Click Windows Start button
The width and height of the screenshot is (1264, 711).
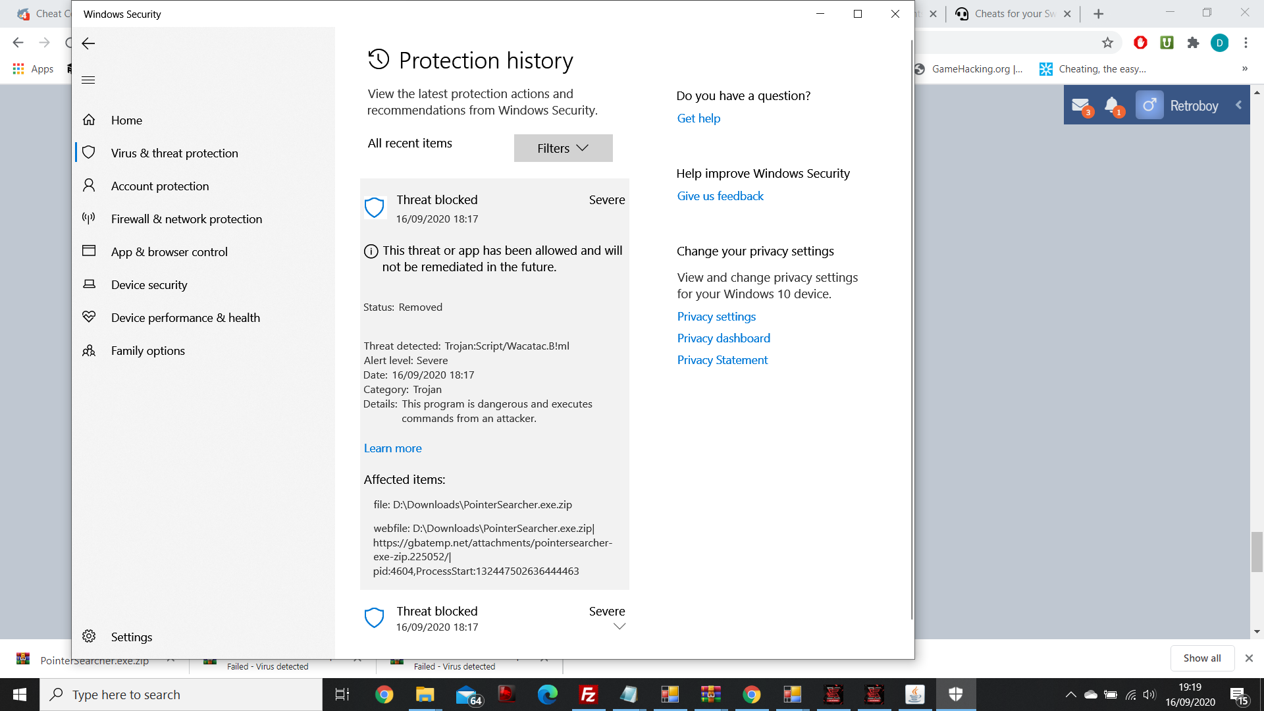pyautogui.click(x=20, y=695)
